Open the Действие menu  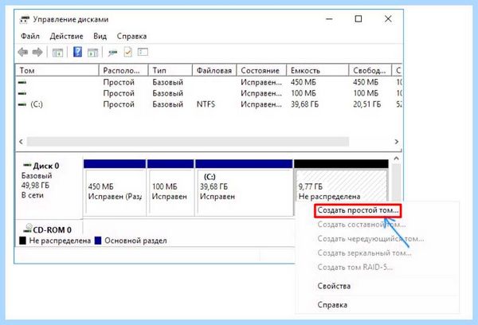66,37
